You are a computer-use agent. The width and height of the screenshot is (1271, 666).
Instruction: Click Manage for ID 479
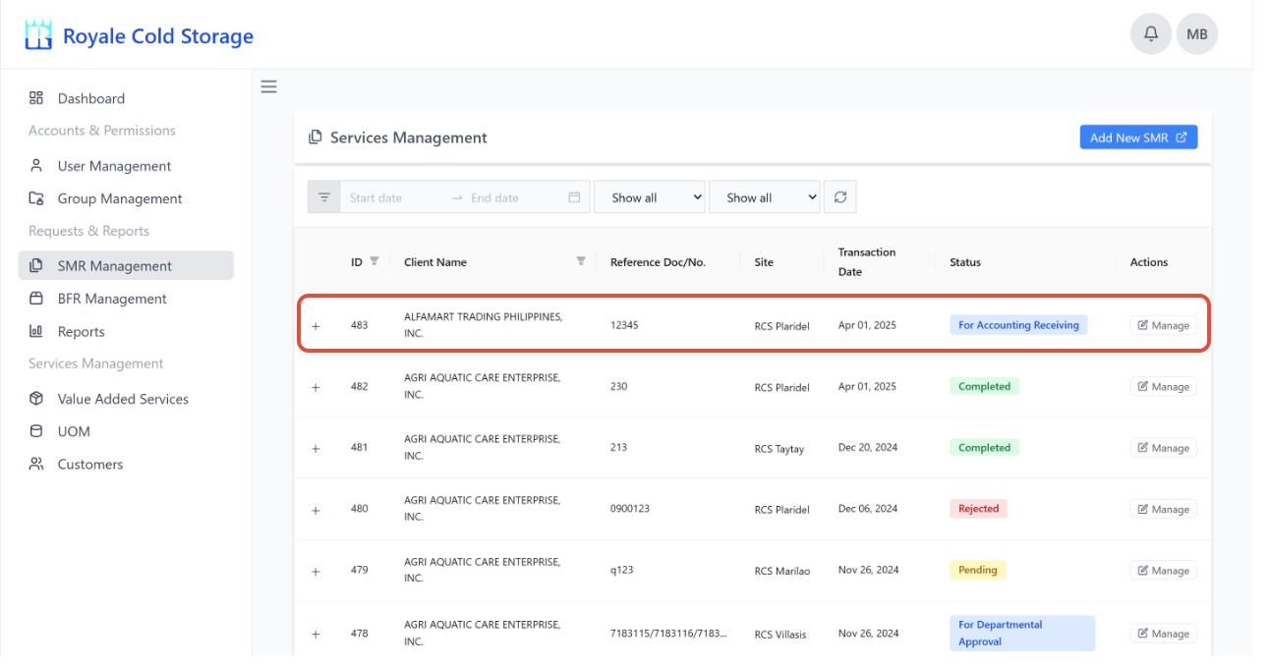point(1163,571)
